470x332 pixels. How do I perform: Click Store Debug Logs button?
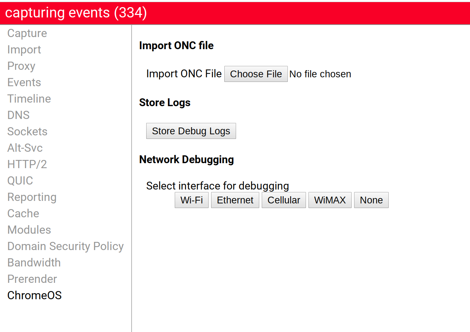[x=191, y=131]
